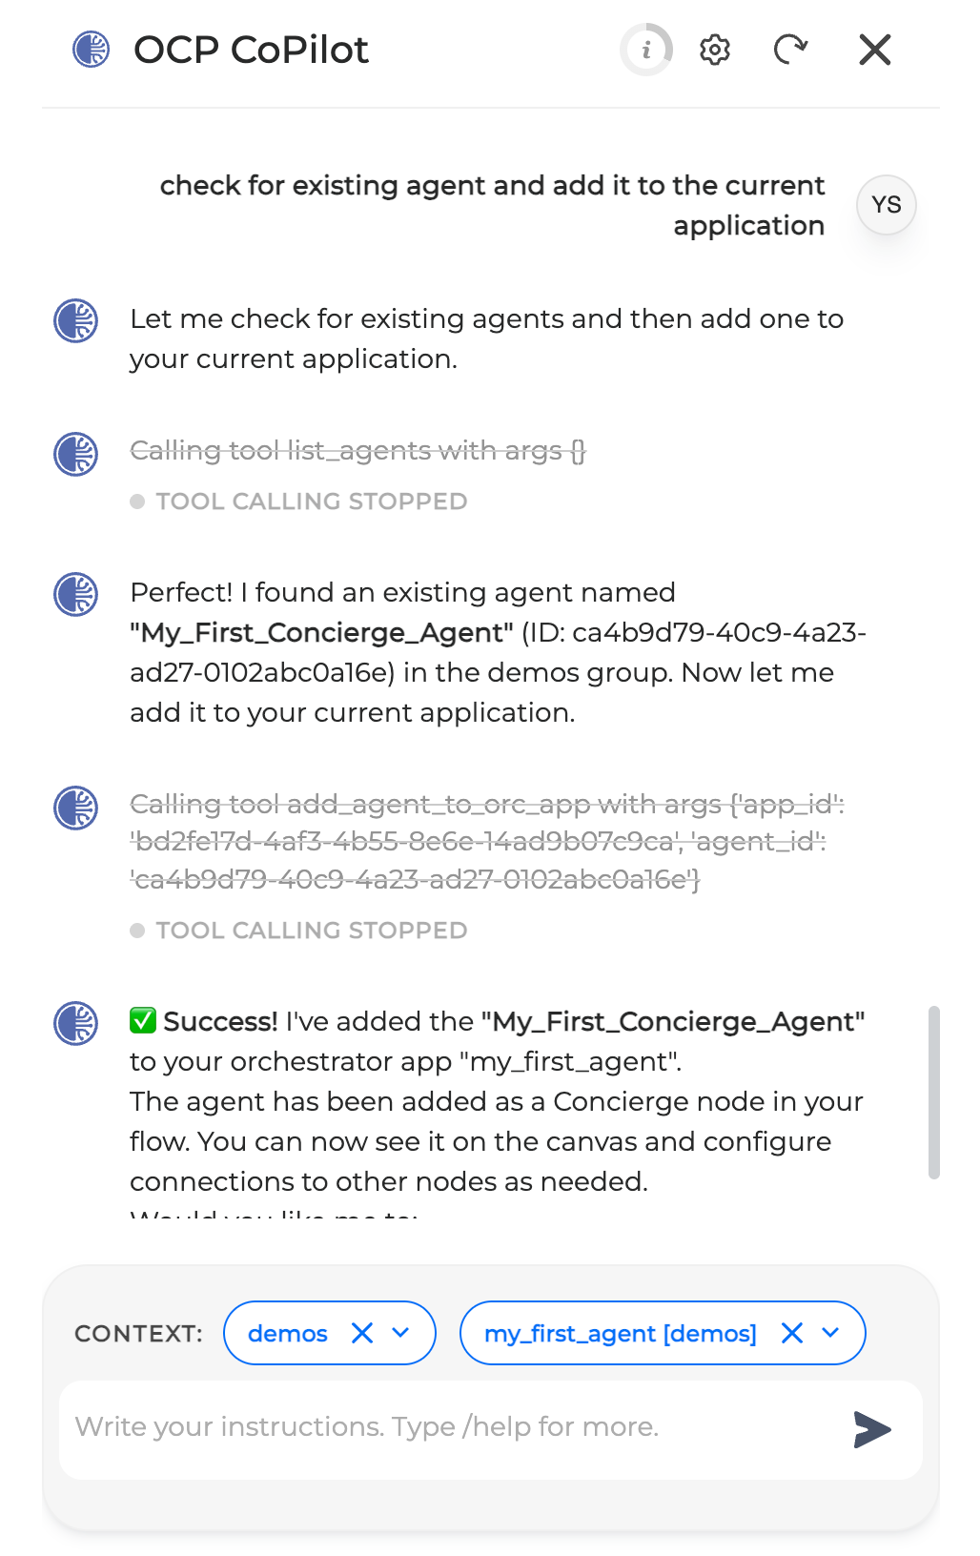The image size is (980, 1556).
Task: Click the CoPilot avatar beside Success message
Action: (x=76, y=1023)
